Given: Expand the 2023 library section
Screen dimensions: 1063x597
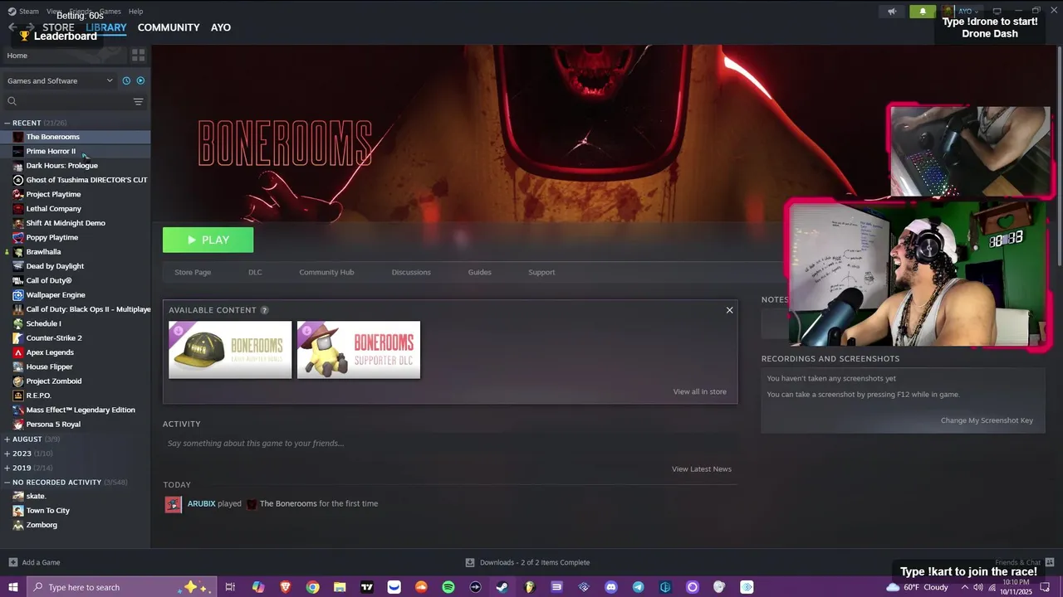Looking at the screenshot, I should point(7,454).
